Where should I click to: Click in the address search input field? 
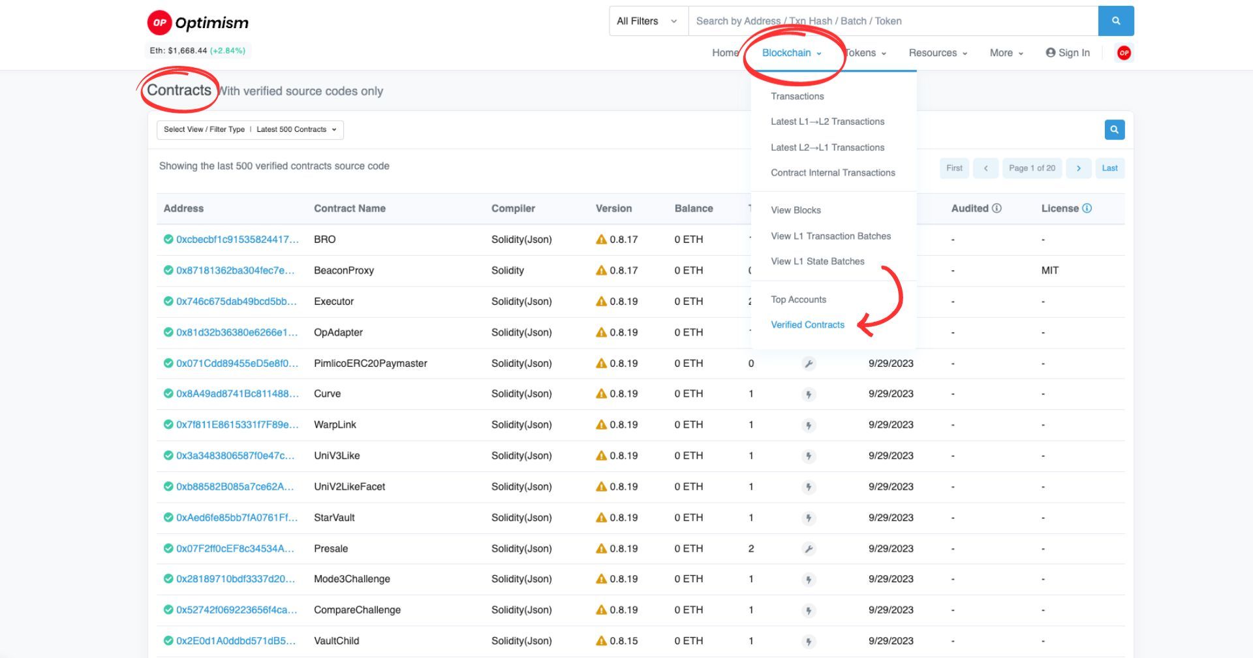click(893, 21)
